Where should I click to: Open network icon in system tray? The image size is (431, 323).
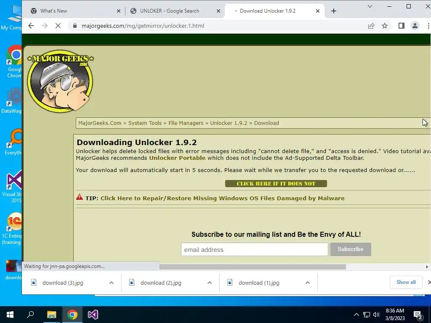pos(367,315)
